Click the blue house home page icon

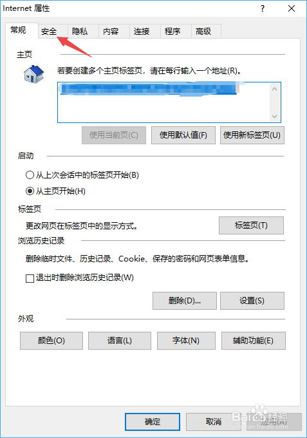33,74
